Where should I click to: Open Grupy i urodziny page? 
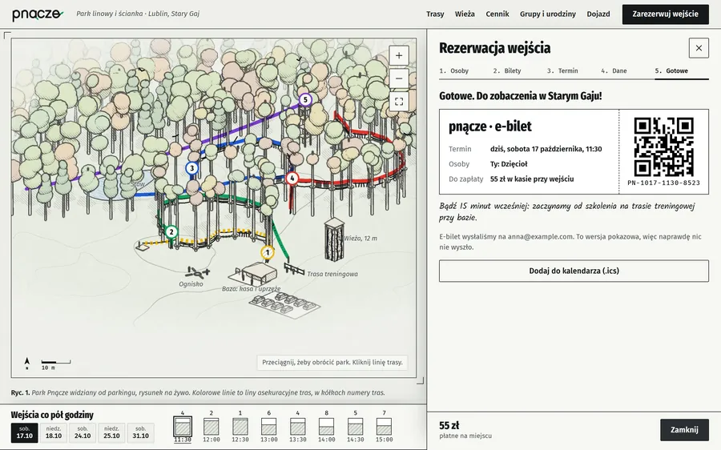(548, 14)
